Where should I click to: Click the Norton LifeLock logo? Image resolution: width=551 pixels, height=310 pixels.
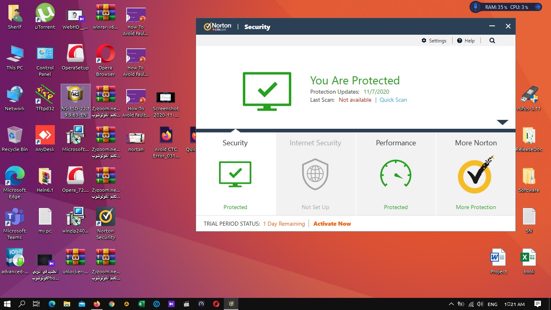click(x=217, y=27)
